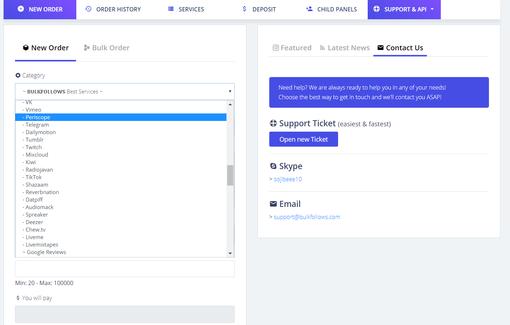
Task: Click the quantity input field above Min/Max
Action: (x=124, y=269)
